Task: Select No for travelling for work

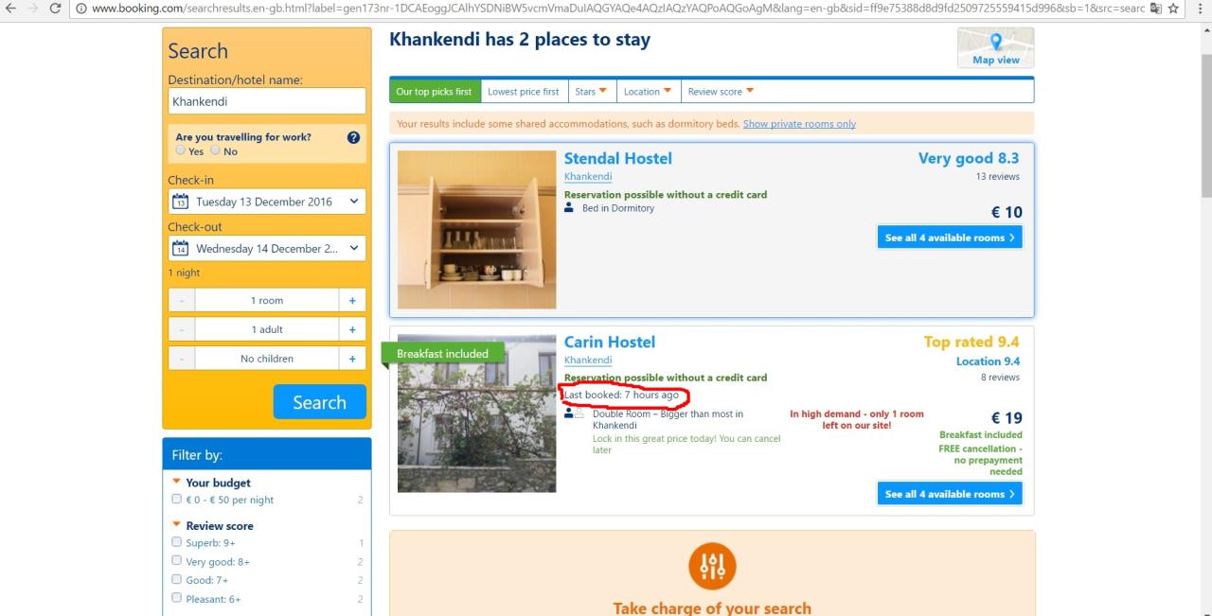Action: tap(216, 150)
